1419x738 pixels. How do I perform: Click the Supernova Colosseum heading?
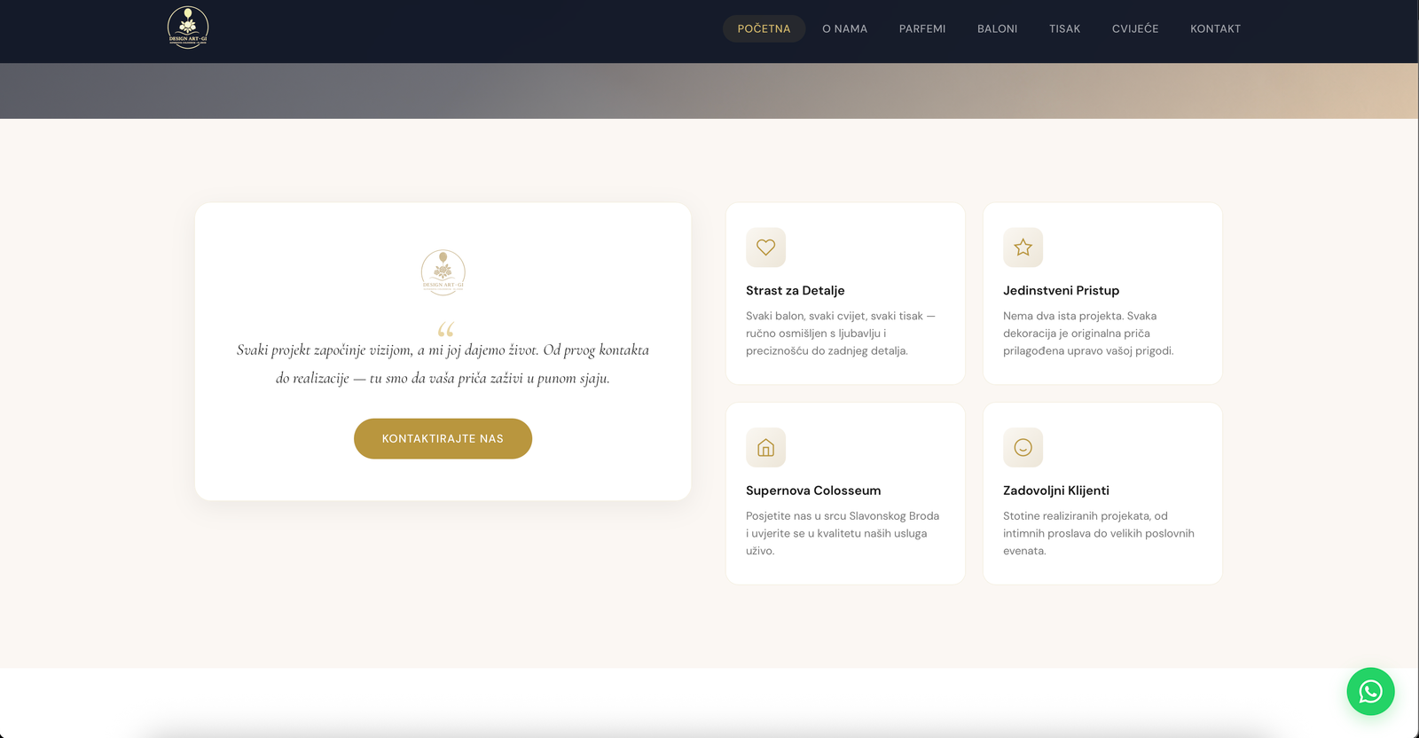[813, 491]
